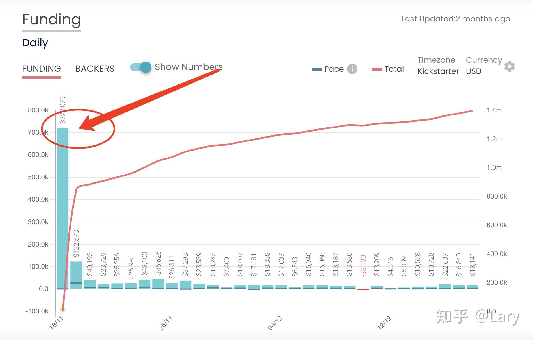Click the last bar labeled $18,141

click(472, 287)
